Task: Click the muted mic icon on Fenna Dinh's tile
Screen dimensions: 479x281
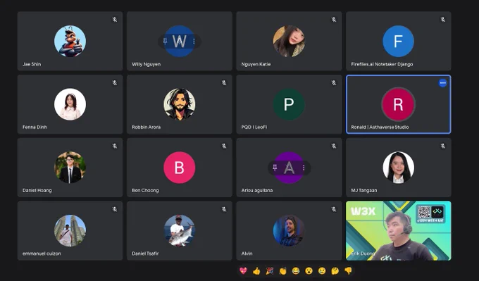Action: [115, 83]
